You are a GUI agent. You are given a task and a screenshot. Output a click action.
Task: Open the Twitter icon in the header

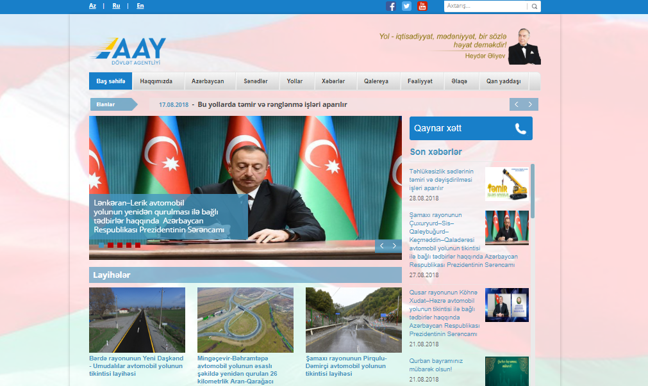(406, 6)
